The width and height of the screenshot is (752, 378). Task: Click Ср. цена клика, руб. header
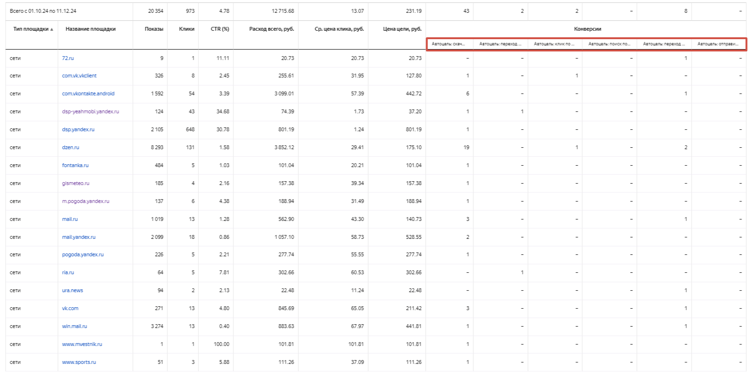tap(339, 29)
